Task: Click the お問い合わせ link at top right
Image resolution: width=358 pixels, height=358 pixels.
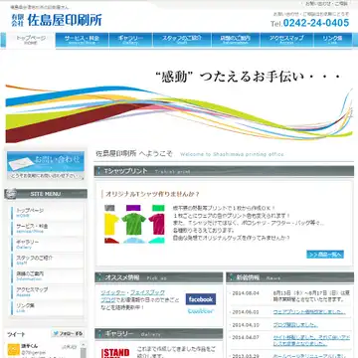Action: 326,4
